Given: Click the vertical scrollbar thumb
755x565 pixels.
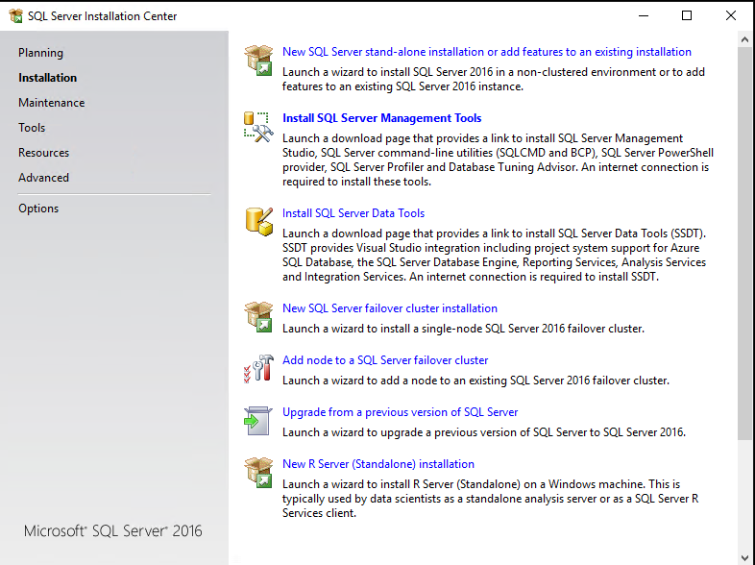Looking at the screenshot, I should (745, 243).
